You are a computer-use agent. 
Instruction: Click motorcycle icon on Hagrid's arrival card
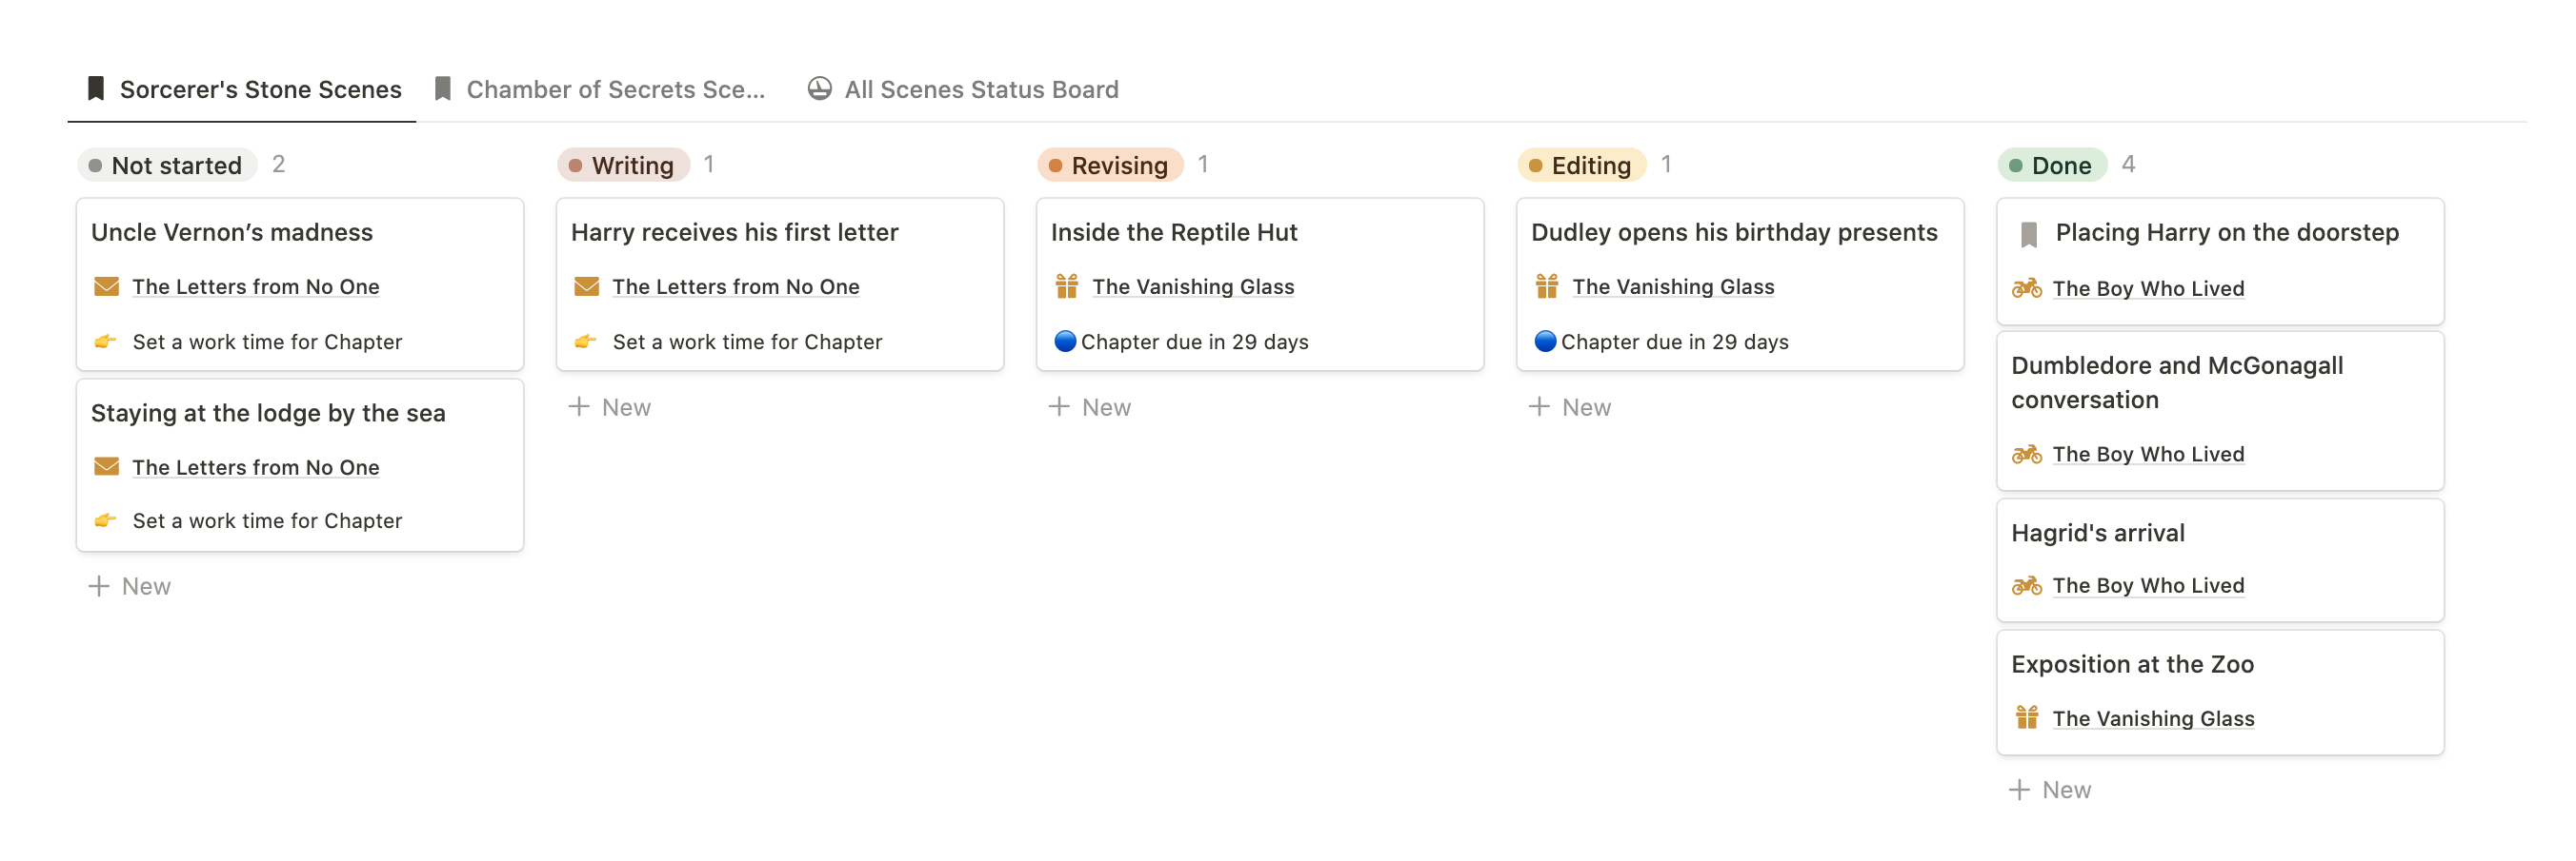[x=2027, y=586]
